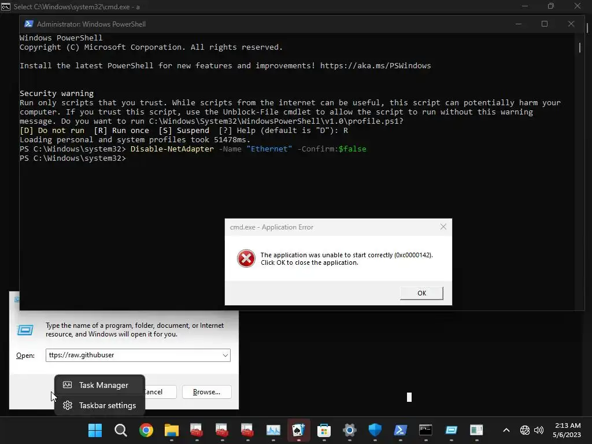Choose Taskbar settings from the context menu
The width and height of the screenshot is (592, 444).
tap(99, 405)
